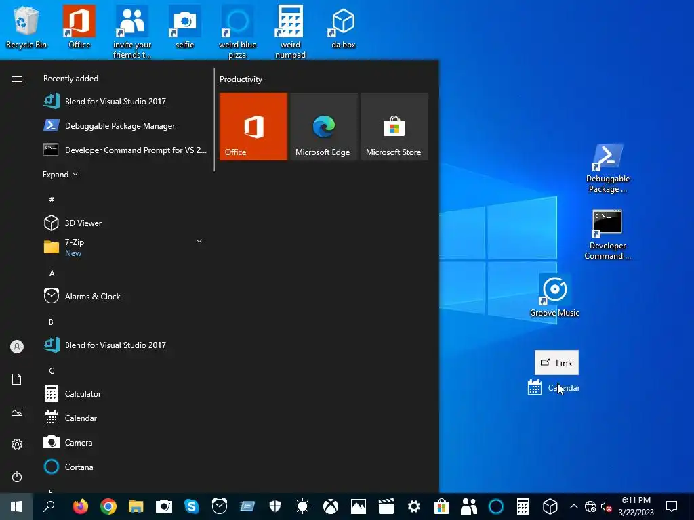The image size is (694, 520).
Task: Open People icon on the taskbar
Action: 469,506
